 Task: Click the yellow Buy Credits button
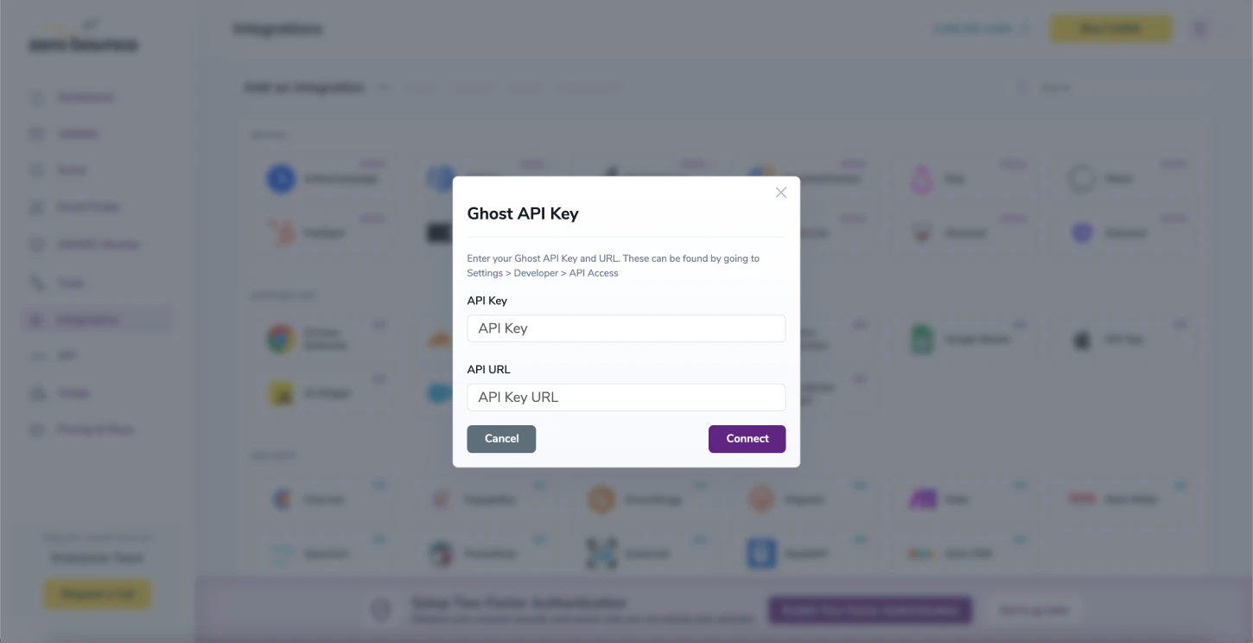click(x=1110, y=28)
